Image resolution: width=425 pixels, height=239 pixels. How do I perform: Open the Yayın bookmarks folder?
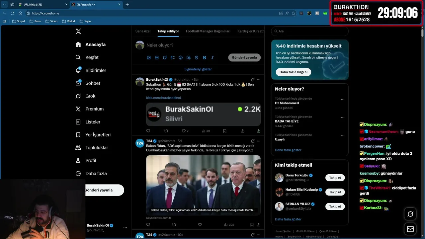85,21
